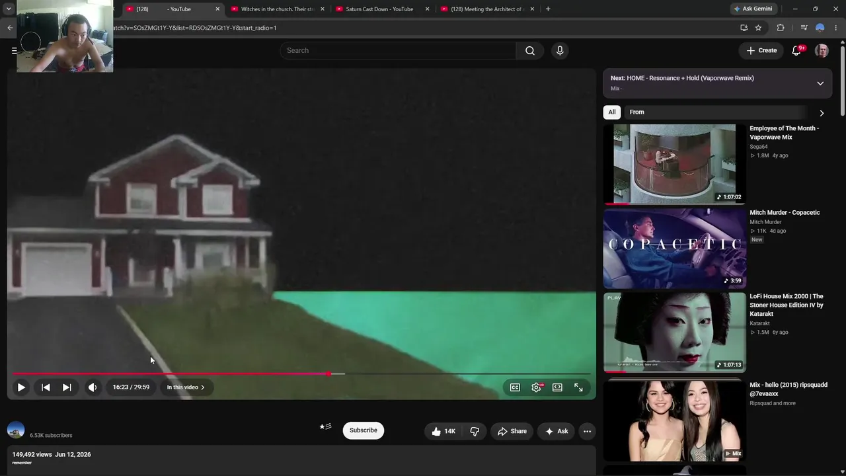
Task: Open the notifications bell
Action: tap(797, 51)
